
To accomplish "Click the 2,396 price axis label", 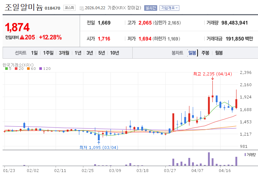I will point(246,72).
